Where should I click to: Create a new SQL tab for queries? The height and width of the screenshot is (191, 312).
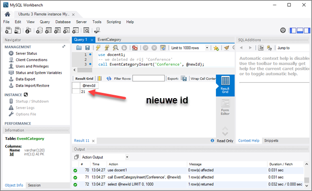tap(8, 30)
